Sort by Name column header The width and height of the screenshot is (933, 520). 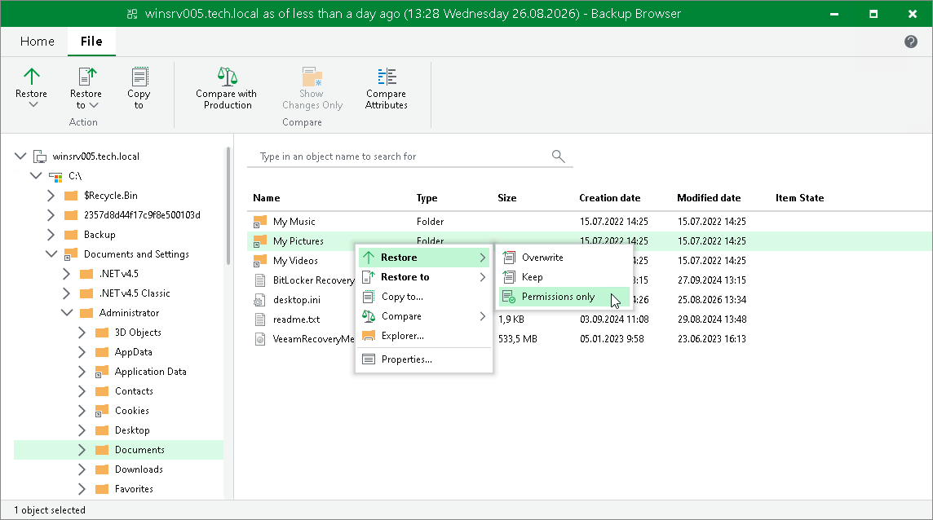266,198
